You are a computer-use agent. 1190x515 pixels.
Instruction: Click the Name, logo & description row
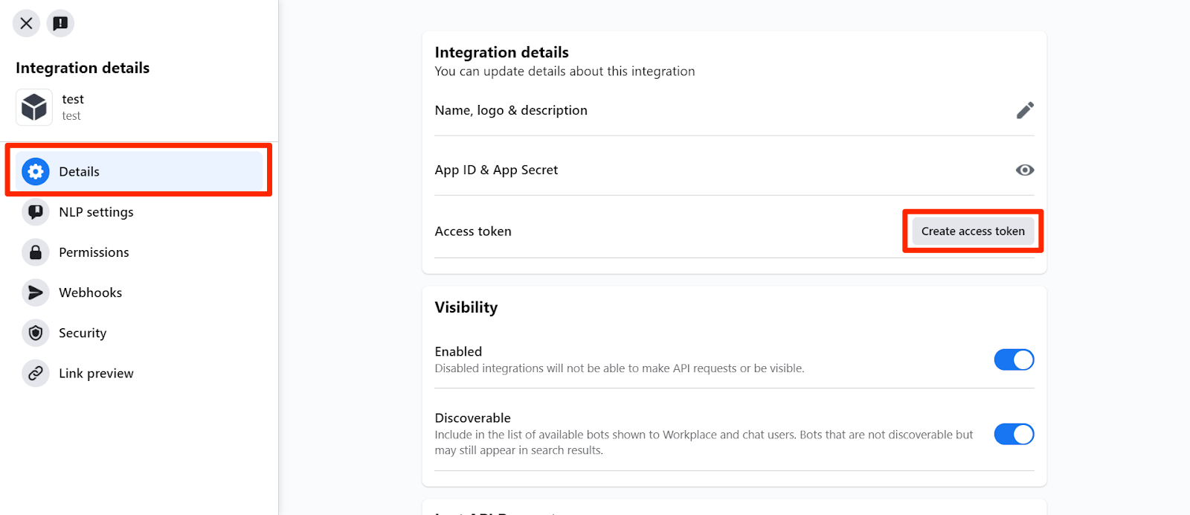[511, 110]
